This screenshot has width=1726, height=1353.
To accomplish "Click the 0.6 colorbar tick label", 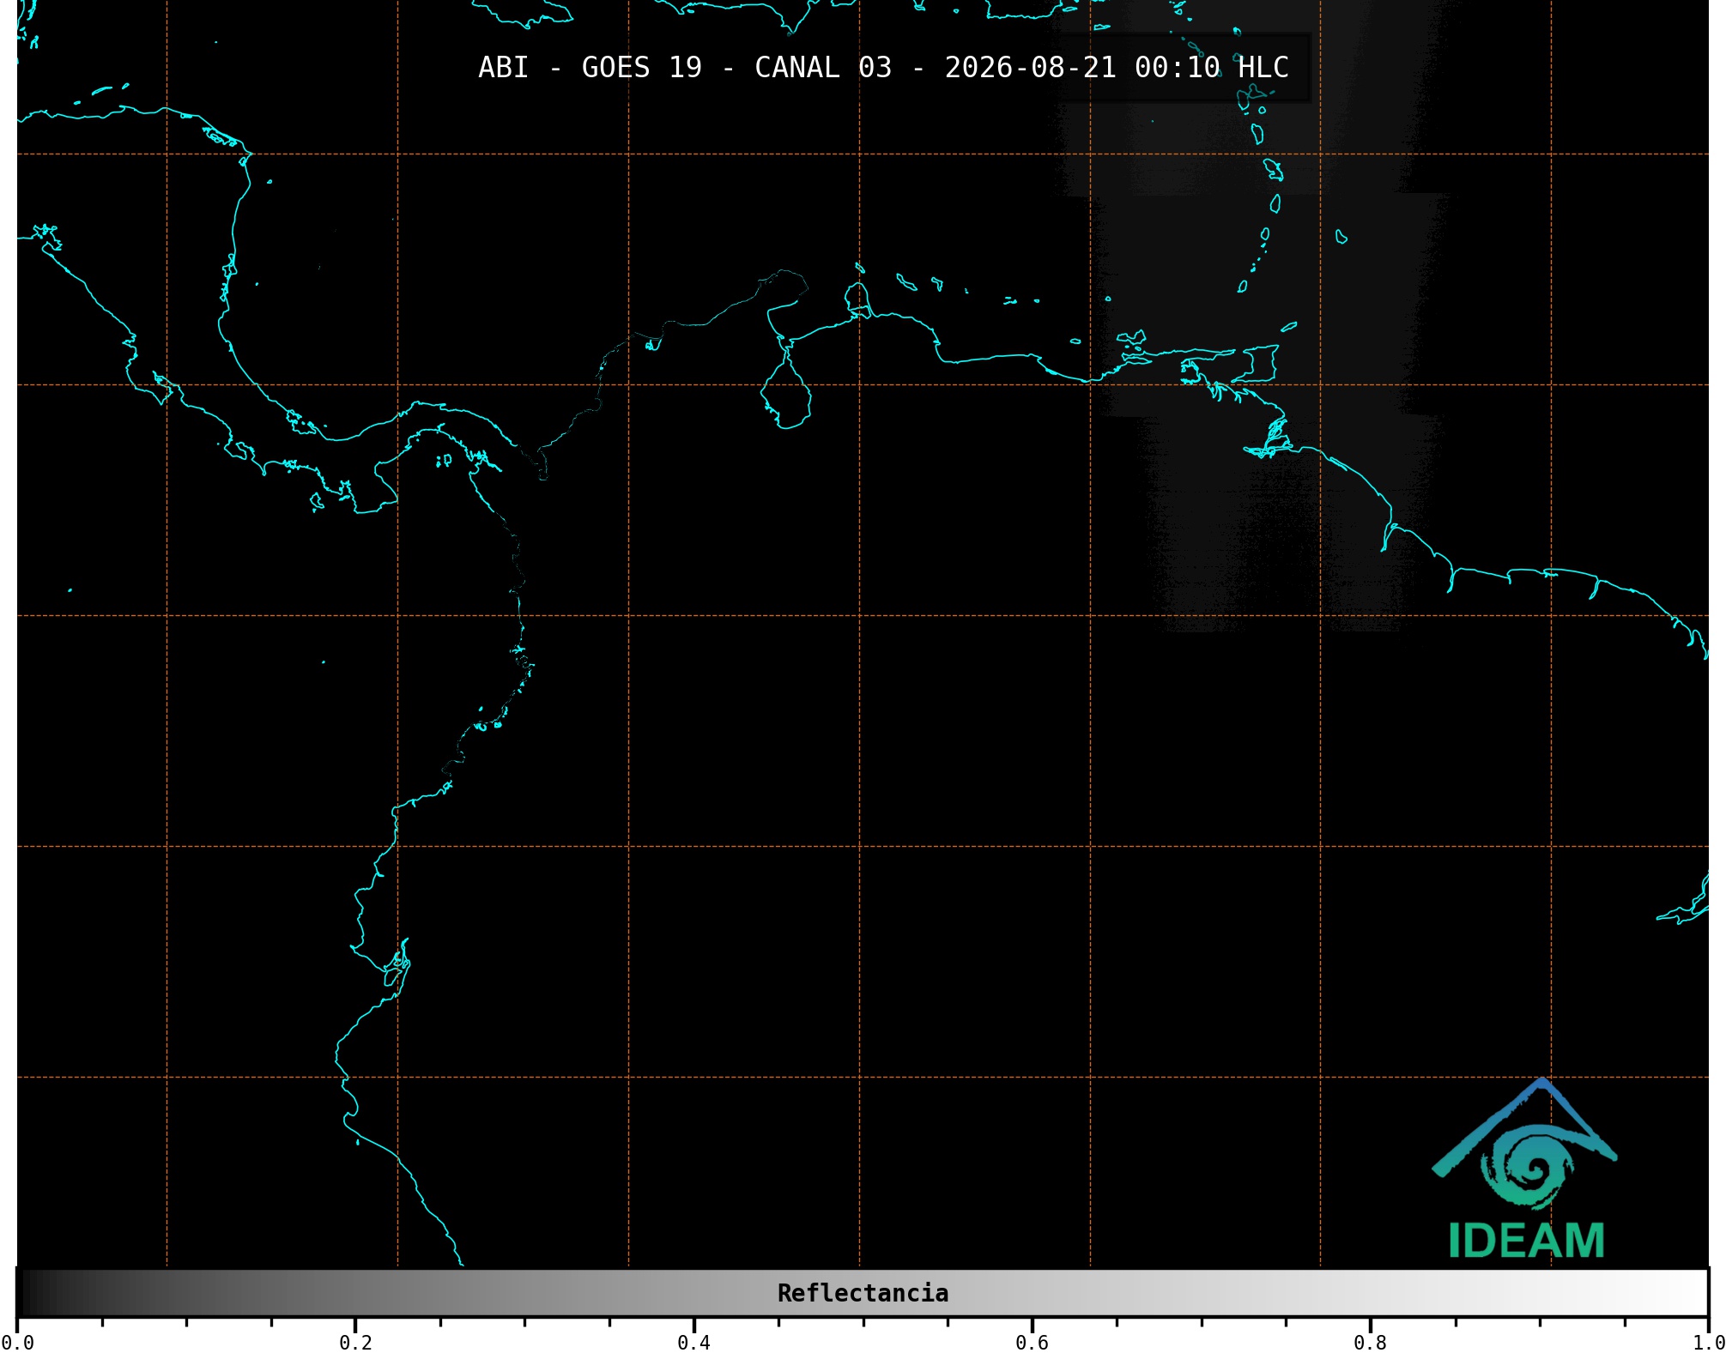I will 1032,1343.
